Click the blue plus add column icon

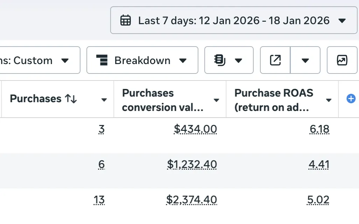pos(351,99)
